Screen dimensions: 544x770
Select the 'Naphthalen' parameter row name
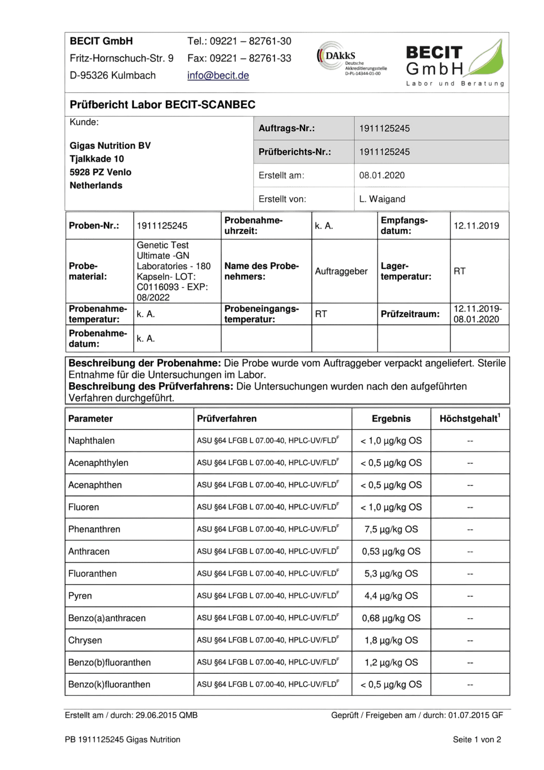coord(91,441)
